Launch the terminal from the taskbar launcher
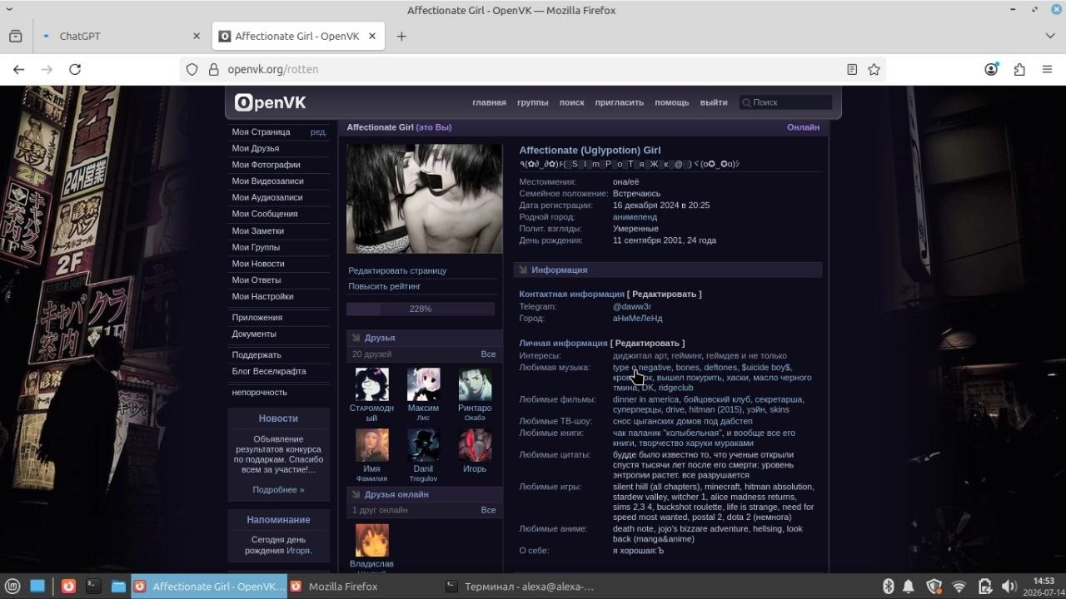This screenshot has width=1066, height=599. pyautogui.click(x=93, y=587)
